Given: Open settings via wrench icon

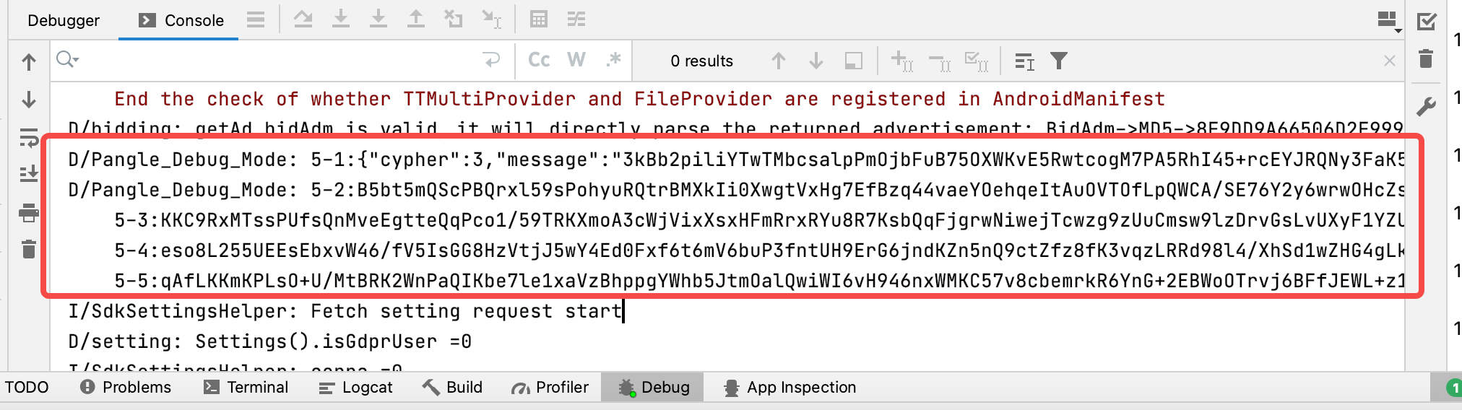Looking at the screenshot, I should click(1426, 107).
